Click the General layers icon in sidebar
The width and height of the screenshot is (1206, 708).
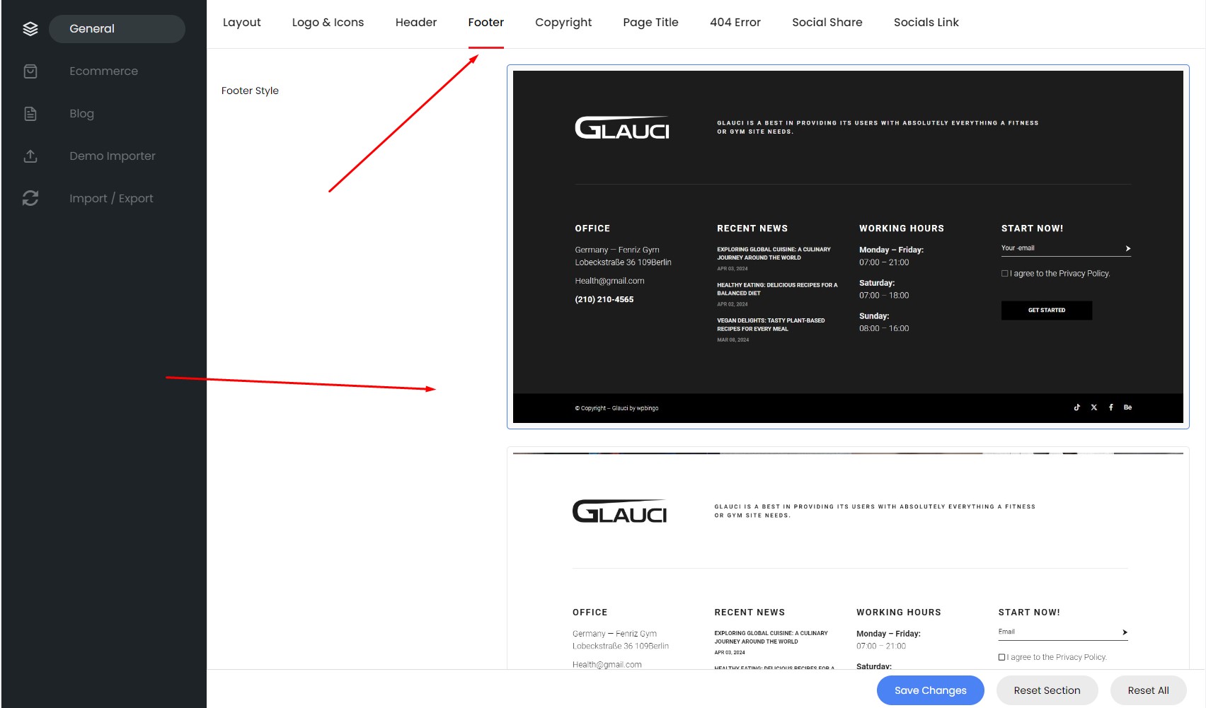(30, 29)
